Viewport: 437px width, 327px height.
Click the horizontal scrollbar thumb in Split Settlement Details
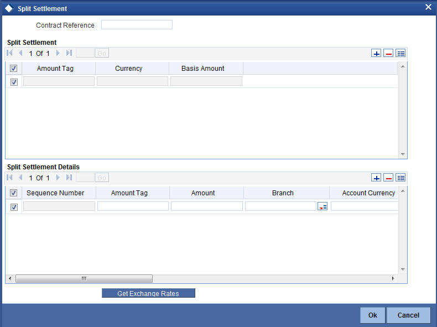[84, 278]
